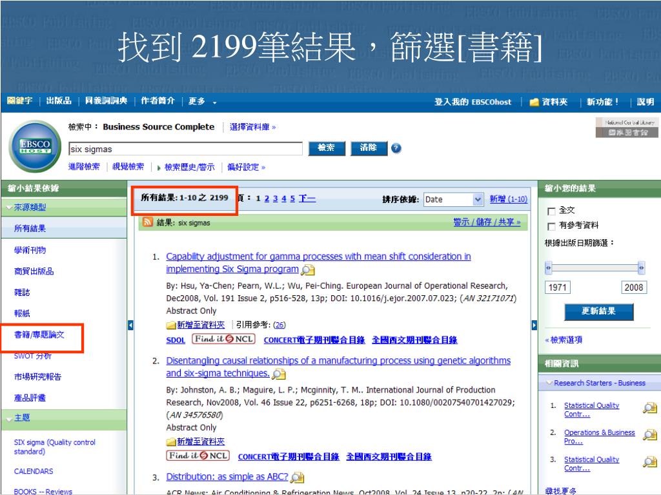Select 書籍/專題論文 source type
The image size is (661, 495).
click(x=39, y=335)
